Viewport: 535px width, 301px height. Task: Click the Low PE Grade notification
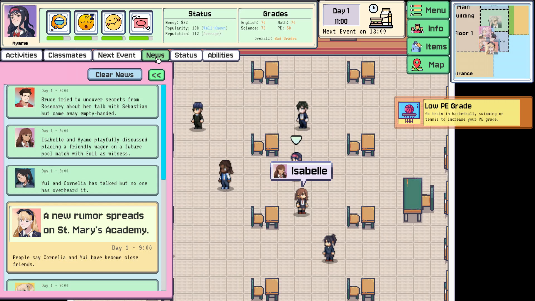point(463,113)
